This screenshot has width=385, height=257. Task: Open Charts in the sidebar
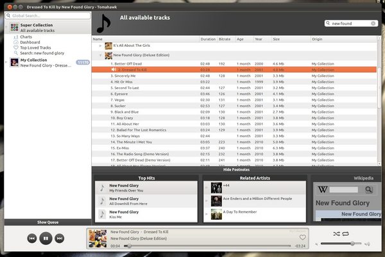[26, 37]
